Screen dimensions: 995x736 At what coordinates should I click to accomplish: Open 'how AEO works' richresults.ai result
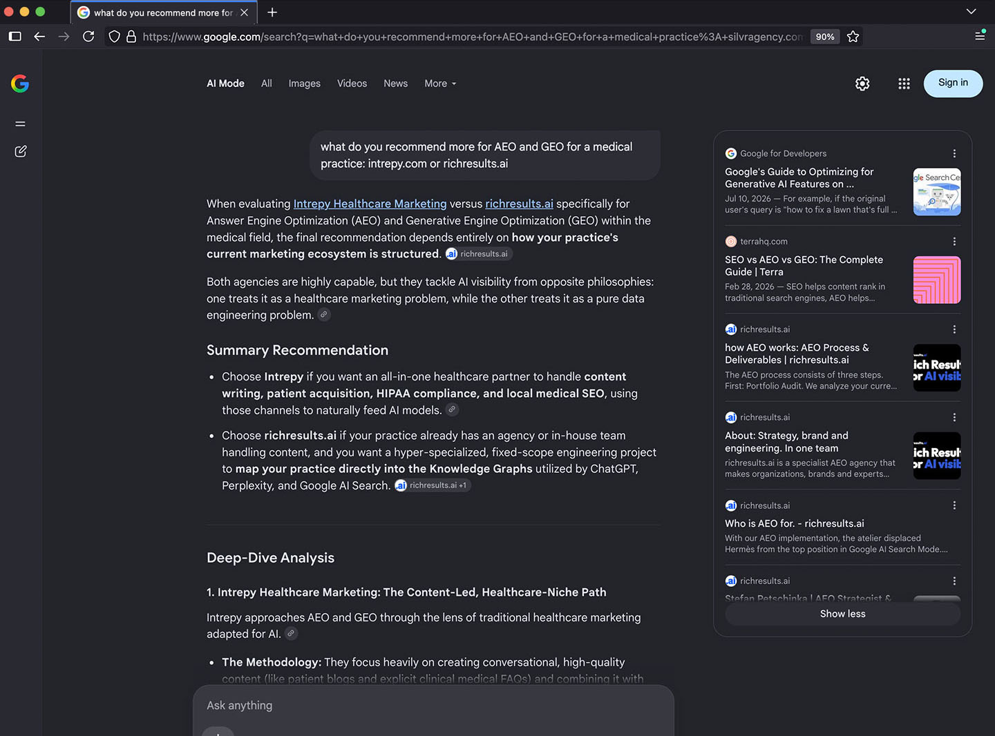(x=797, y=354)
